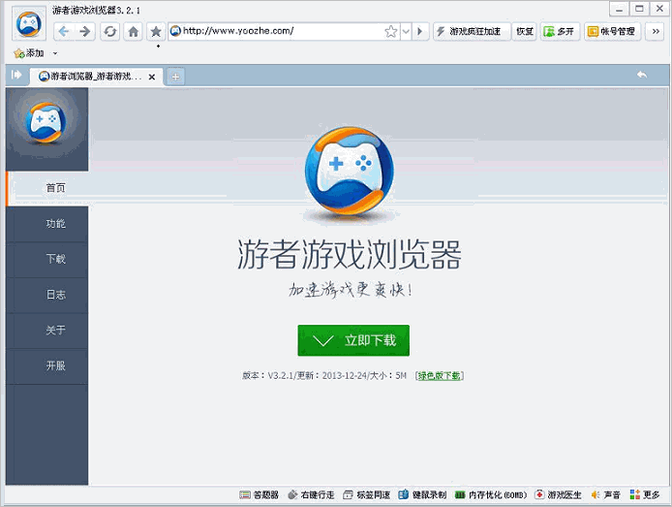Open favorites with the solid star toolbar icon
The image size is (672, 507).
[x=156, y=31]
